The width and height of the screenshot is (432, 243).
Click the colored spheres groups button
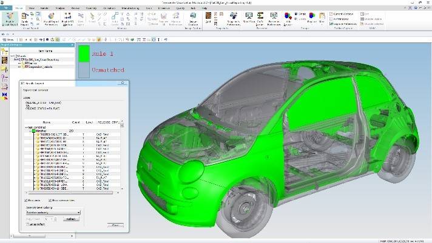click(x=288, y=19)
